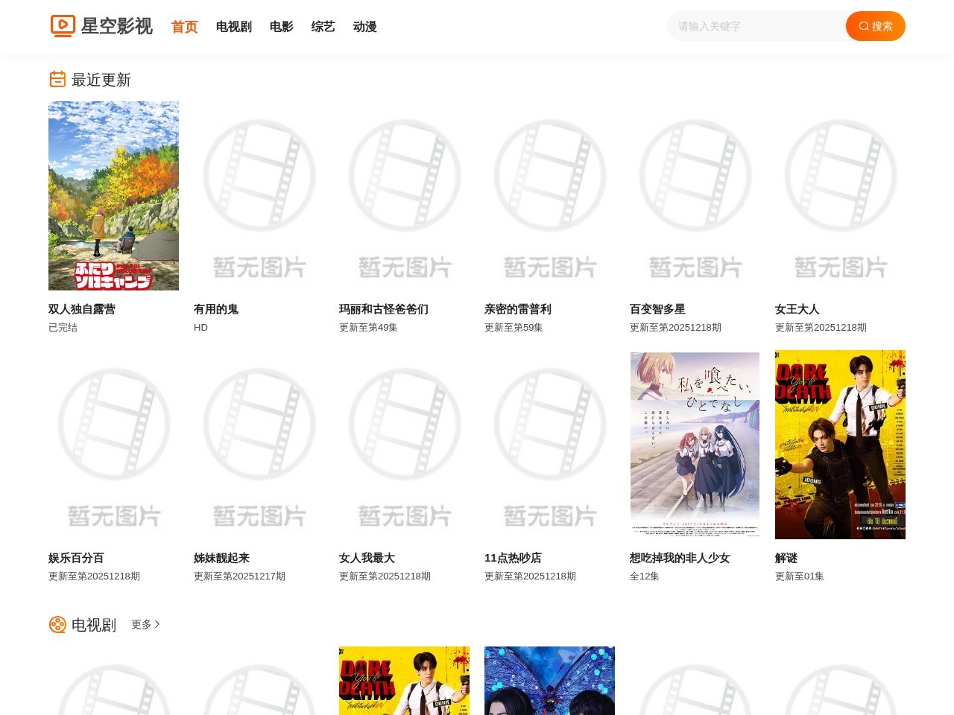Click the 想吃掉我的非人少女 poster
The image size is (954, 715).
pos(695,445)
